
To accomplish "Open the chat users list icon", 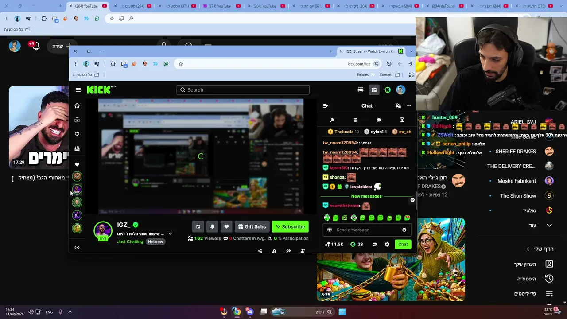I will 398,106.
